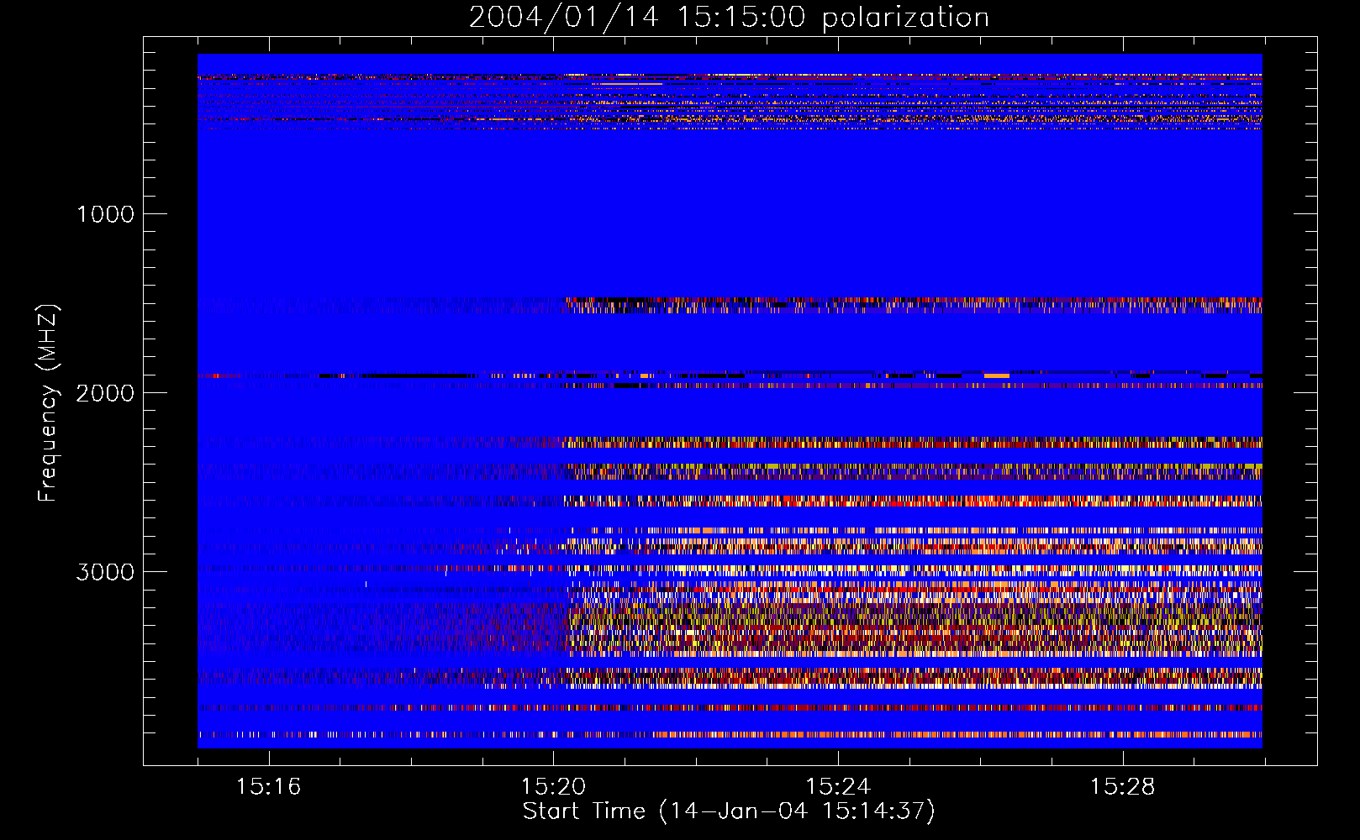The image size is (1360, 840).
Task: Click the 1000 frequency tick label
Action: point(105,214)
